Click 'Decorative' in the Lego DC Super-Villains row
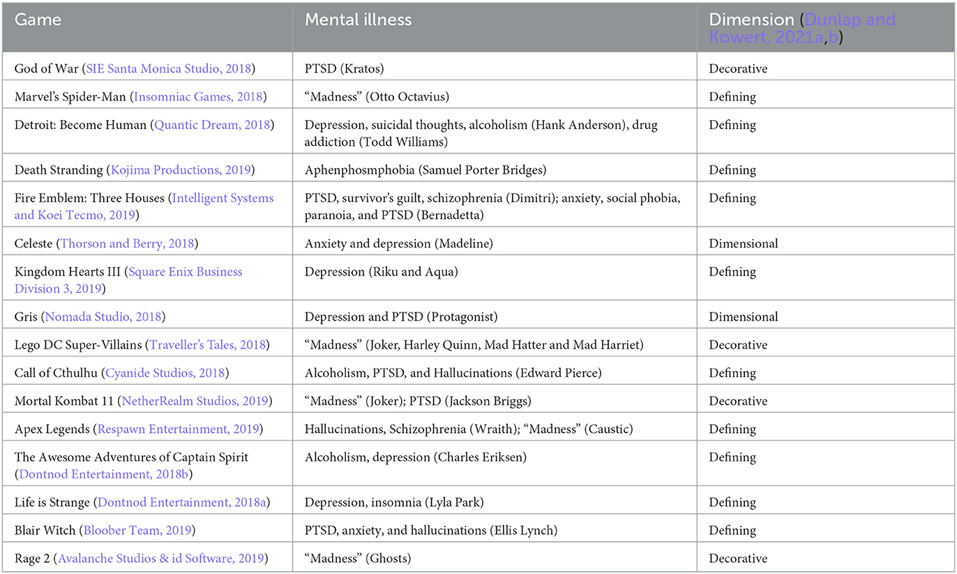 (738, 345)
